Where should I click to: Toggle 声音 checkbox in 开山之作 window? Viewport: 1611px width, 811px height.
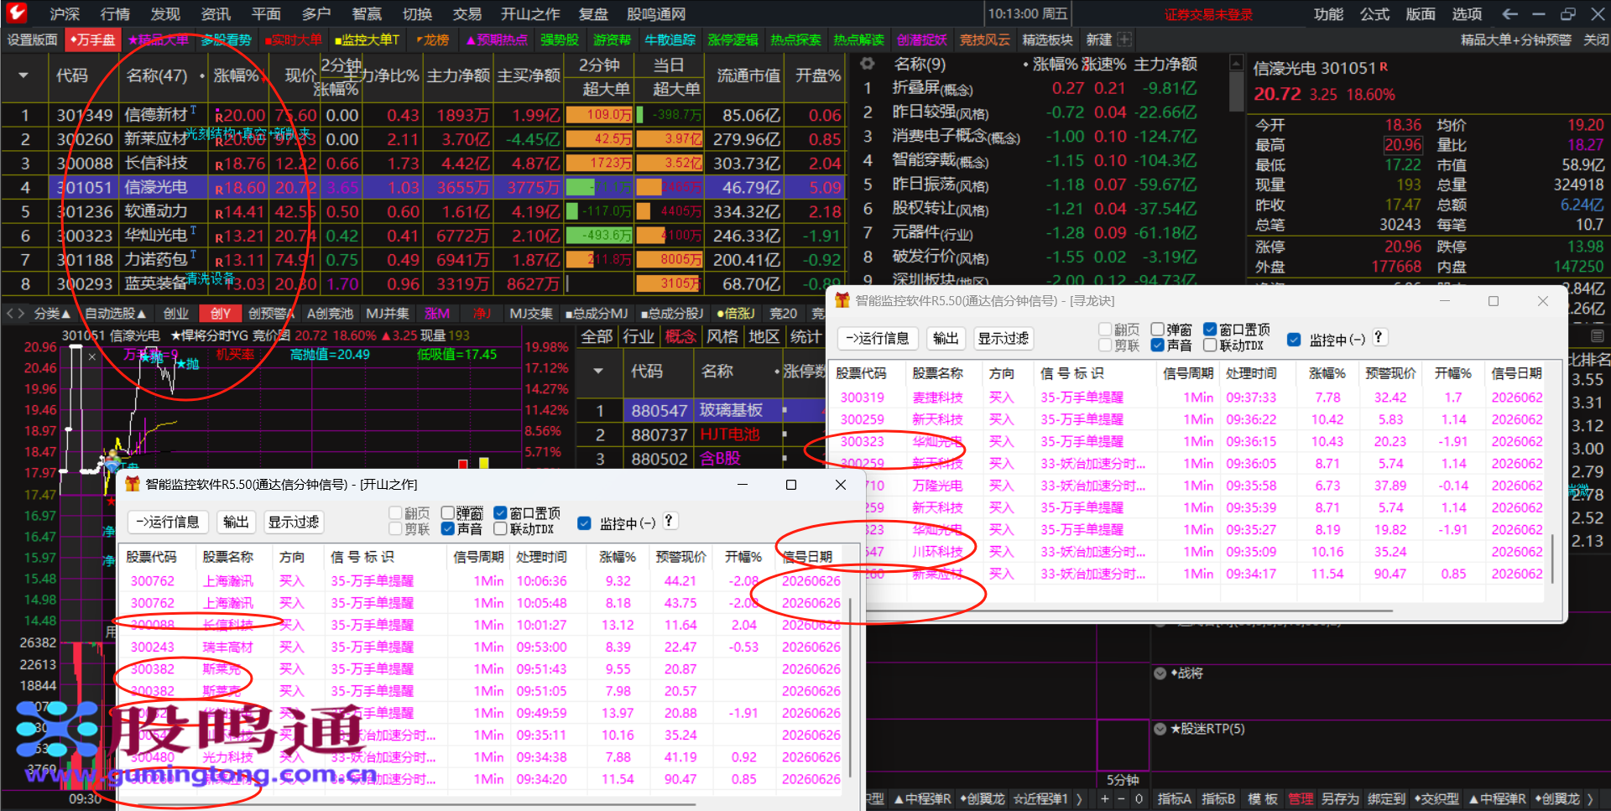(x=448, y=528)
